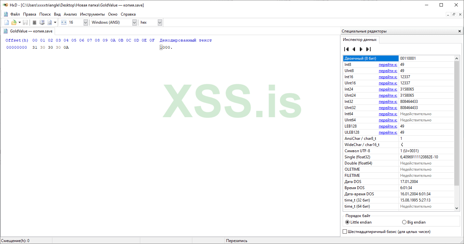The height and width of the screenshot is (244, 464).
Task: Click Перезапись mode in the status bar
Action: (x=237, y=241)
